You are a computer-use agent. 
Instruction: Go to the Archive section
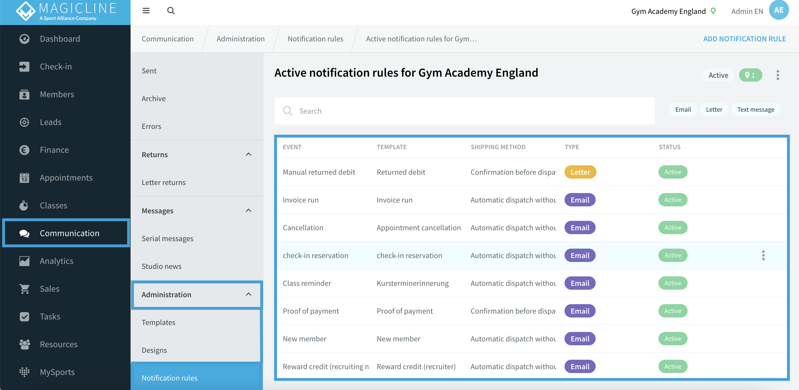point(154,98)
